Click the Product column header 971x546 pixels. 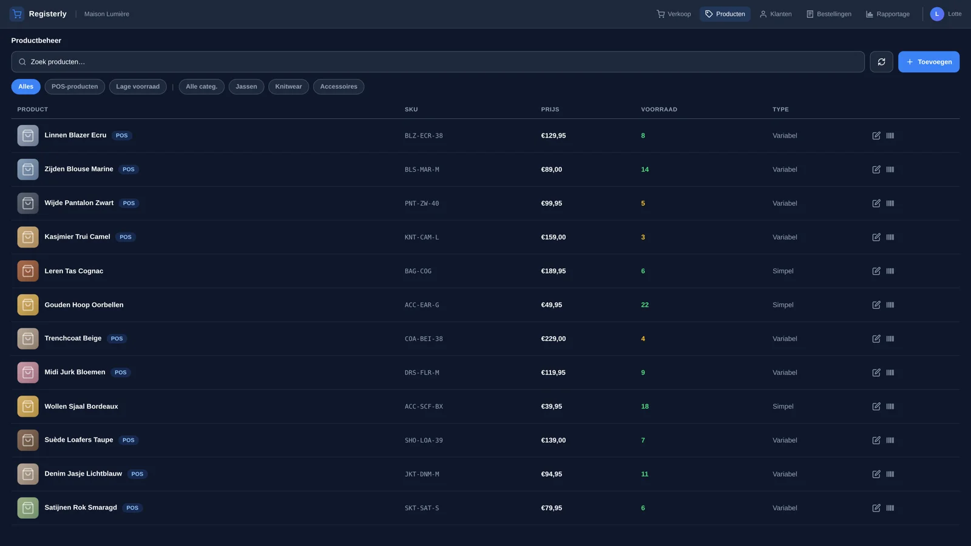pyautogui.click(x=32, y=110)
